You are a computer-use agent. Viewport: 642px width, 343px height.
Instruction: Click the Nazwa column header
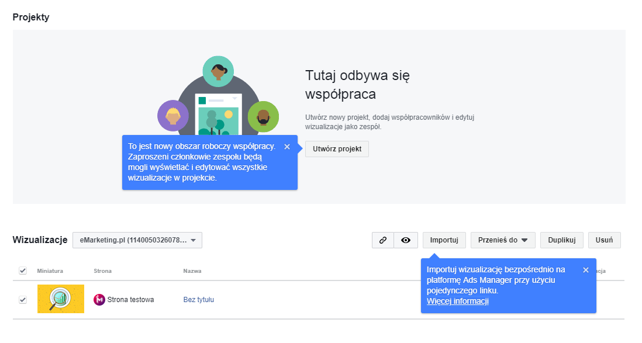[192, 271]
